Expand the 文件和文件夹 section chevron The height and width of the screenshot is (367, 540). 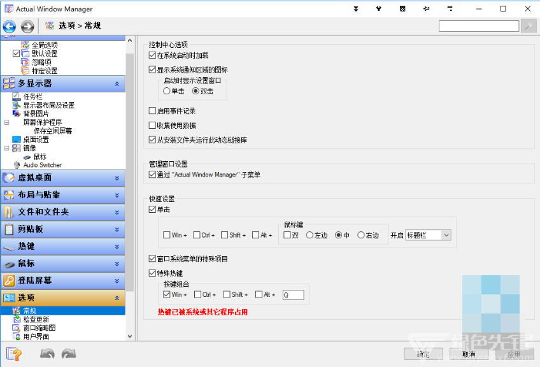click(117, 213)
